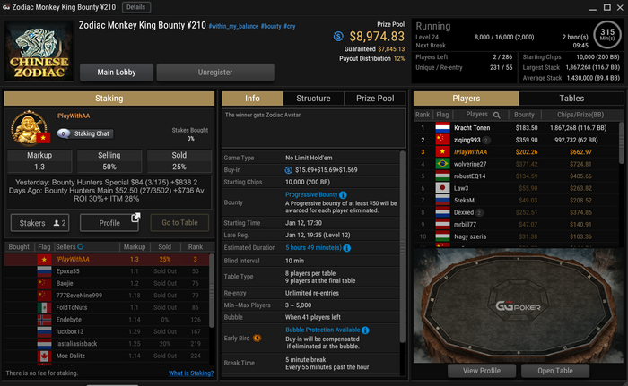Sort sellers by Rank column
The image size is (628, 386).
pyautogui.click(x=196, y=247)
